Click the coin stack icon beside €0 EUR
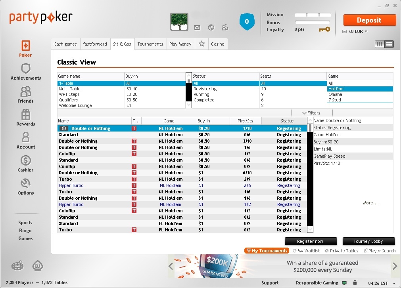 tap(345, 31)
